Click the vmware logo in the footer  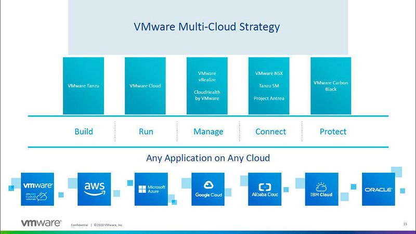point(41,223)
